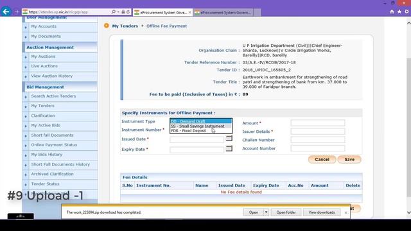This screenshot has width=411, height=231.
Task: Open a new browser tab
Action: point(257,12)
